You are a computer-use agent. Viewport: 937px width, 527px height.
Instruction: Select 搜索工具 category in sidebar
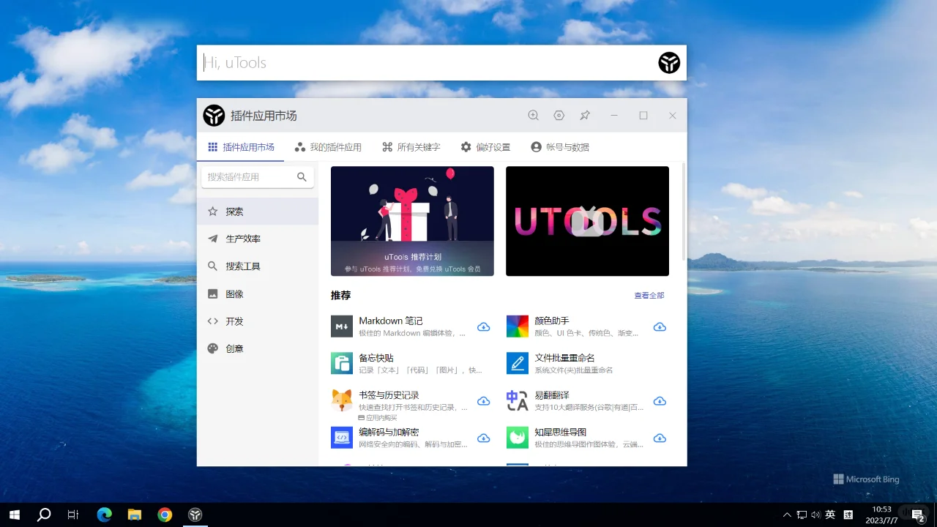pos(258,266)
